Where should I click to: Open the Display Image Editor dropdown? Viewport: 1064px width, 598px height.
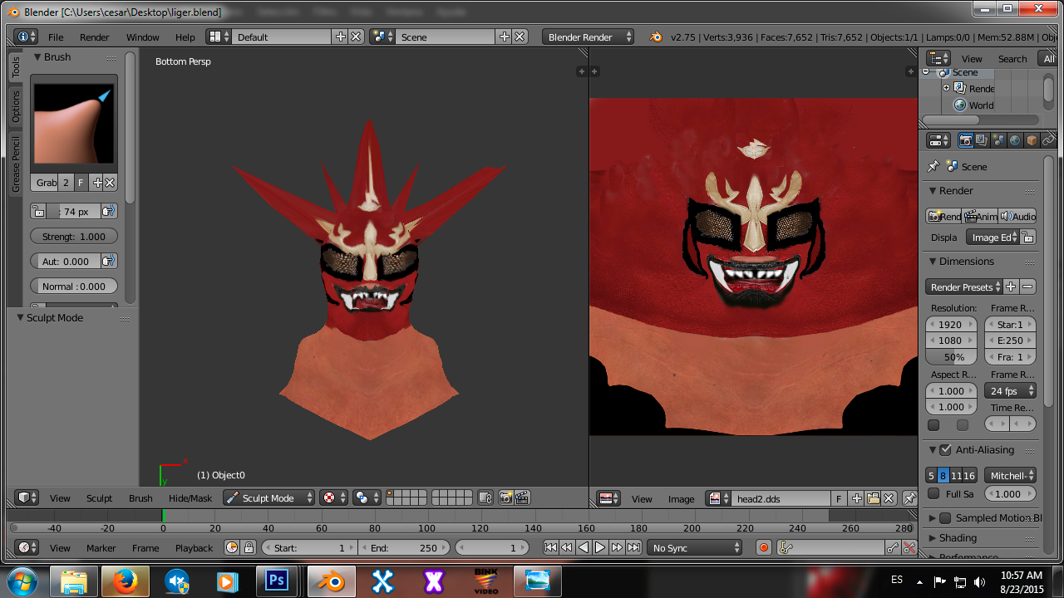[993, 237]
